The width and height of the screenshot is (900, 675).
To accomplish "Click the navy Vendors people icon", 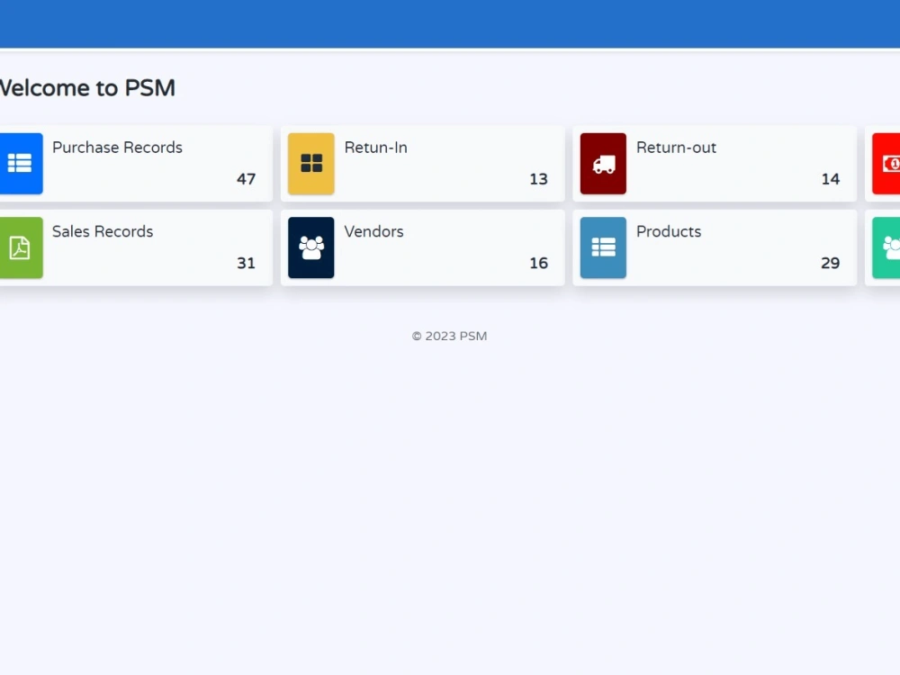I will click(x=311, y=247).
